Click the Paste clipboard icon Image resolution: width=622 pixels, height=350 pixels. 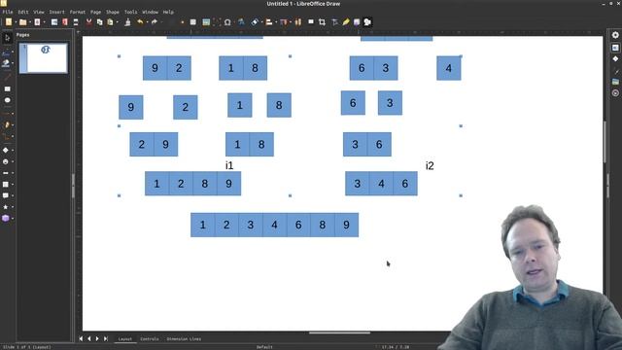coord(110,22)
